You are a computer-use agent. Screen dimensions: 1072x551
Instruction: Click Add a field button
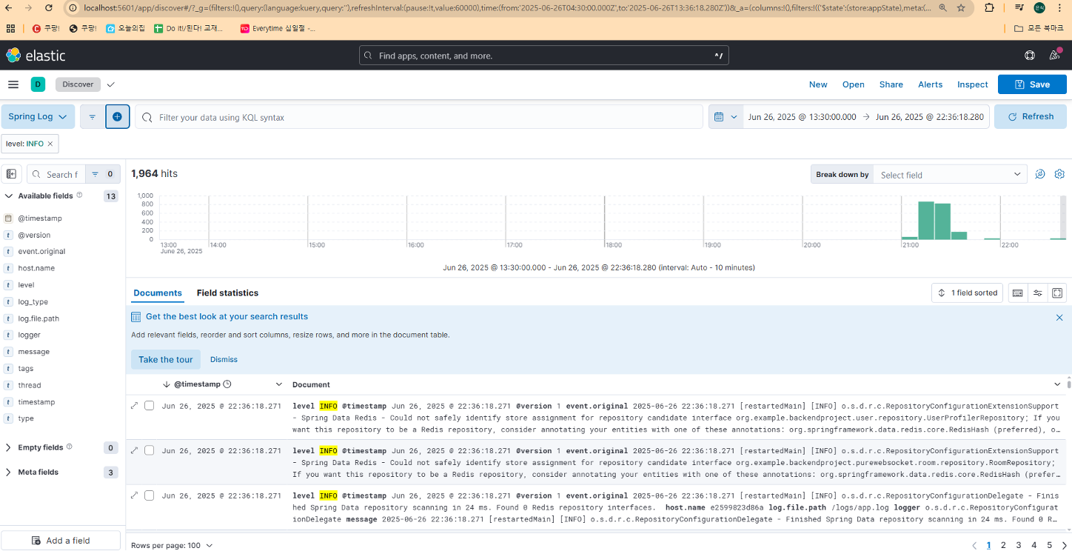(61, 541)
